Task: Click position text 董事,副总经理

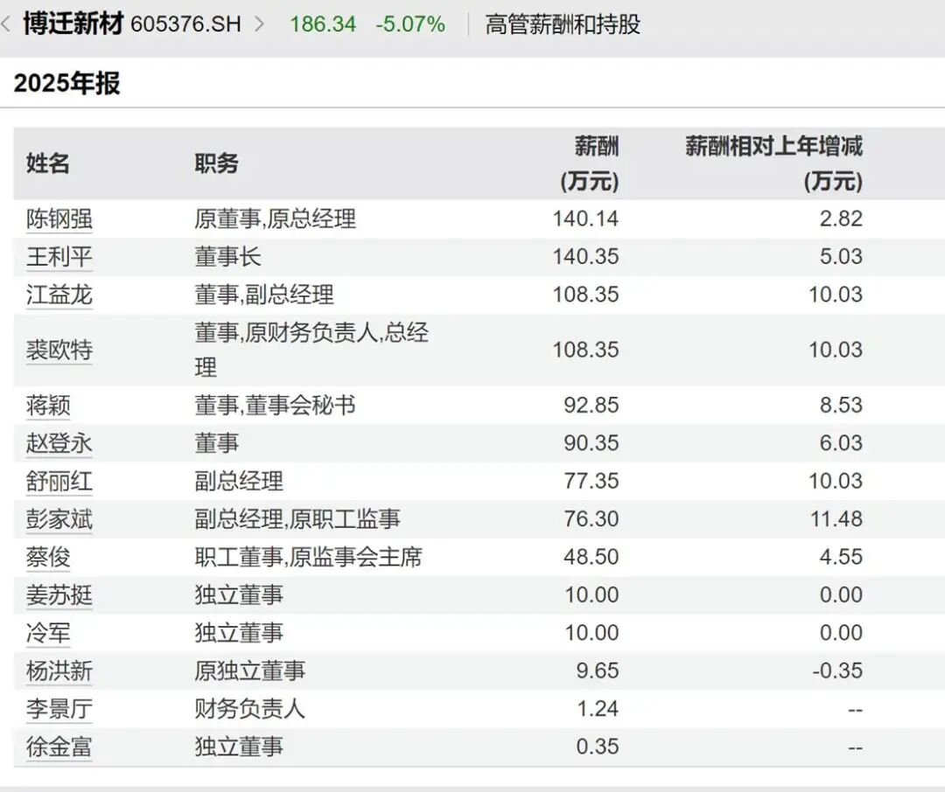Action: click(264, 295)
